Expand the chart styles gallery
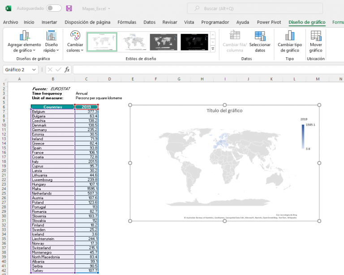Viewport: 344px width, 275px height. [213, 48]
